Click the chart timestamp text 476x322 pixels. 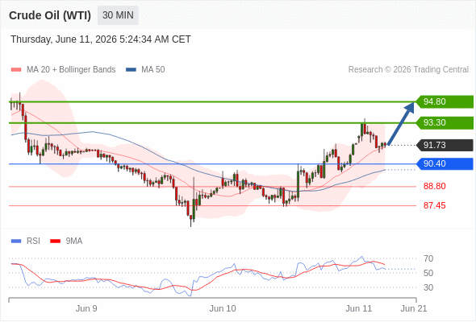[101, 39]
